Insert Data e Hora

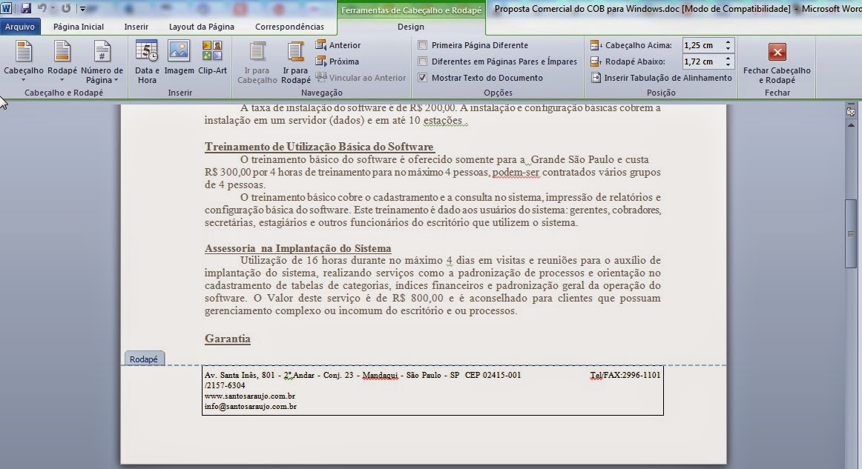[x=147, y=61]
